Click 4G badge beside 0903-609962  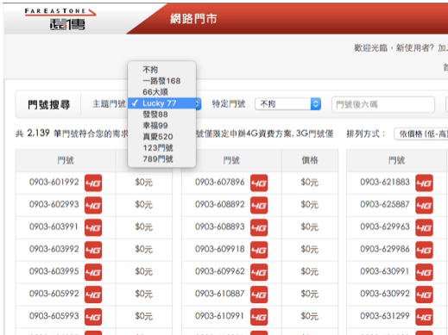[x=259, y=272]
